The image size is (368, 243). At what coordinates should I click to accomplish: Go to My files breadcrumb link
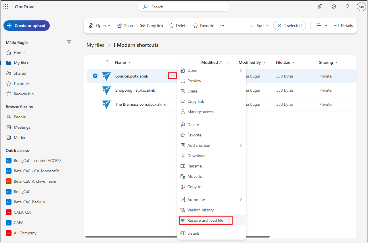coord(95,45)
